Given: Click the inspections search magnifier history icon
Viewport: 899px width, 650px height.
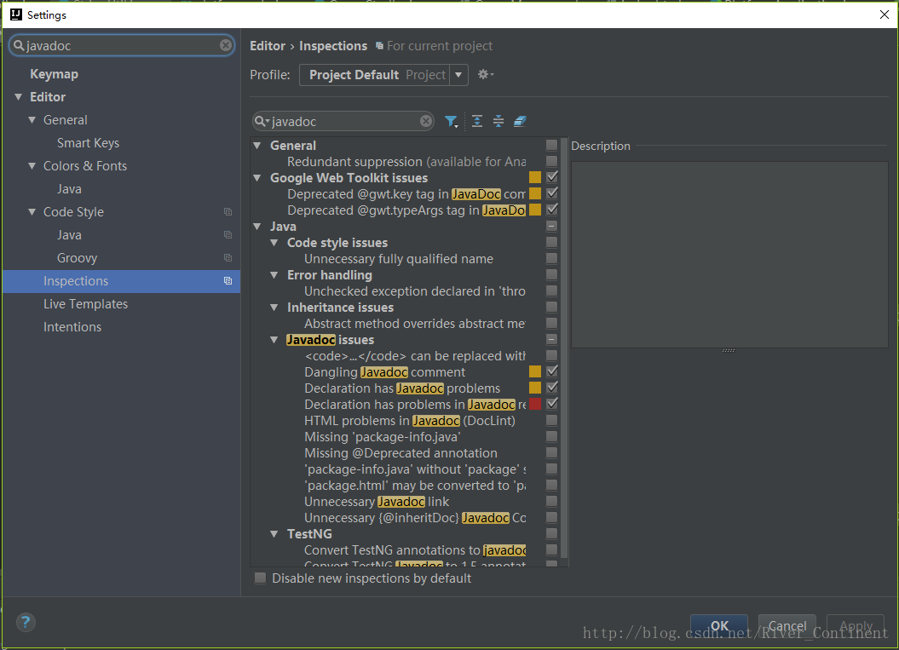Looking at the screenshot, I should tap(262, 121).
